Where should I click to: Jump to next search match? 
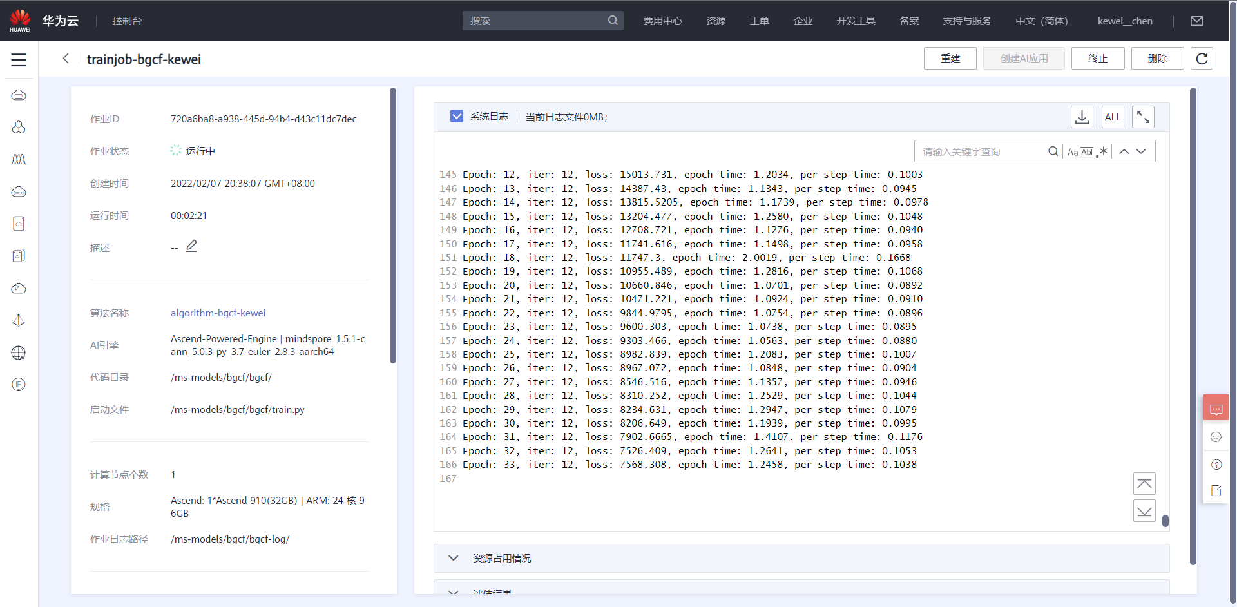pos(1141,151)
